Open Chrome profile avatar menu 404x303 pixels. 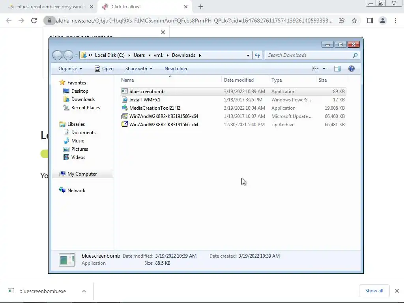(383, 21)
